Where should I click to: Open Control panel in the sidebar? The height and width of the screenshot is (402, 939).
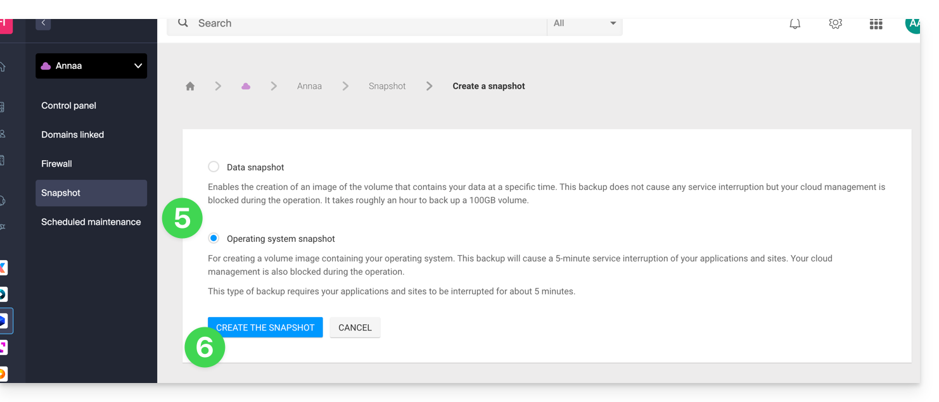click(x=68, y=106)
